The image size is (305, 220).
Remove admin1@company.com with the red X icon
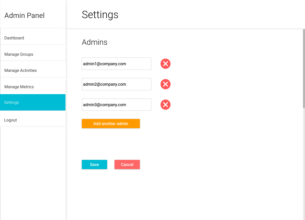click(x=165, y=64)
